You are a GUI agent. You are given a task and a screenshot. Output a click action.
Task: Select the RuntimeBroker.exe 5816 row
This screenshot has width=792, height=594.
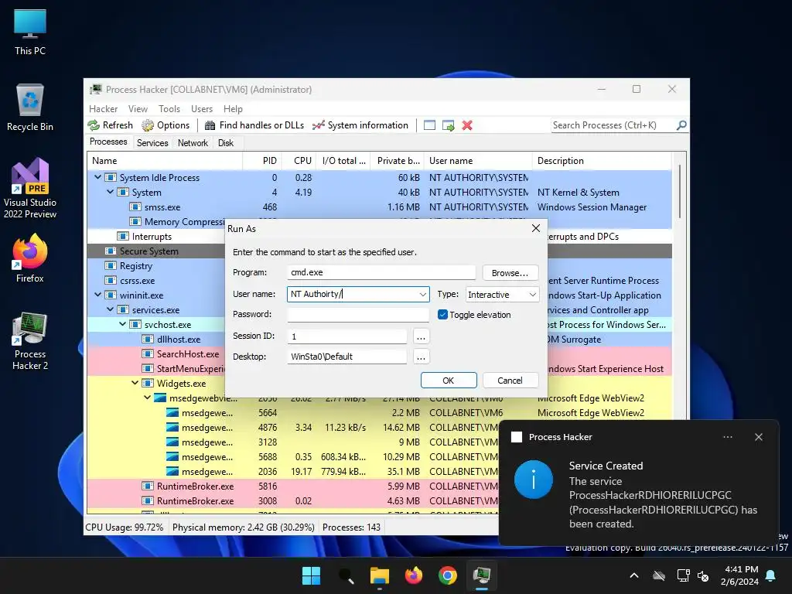pyautogui.click(x=293, y=486)
